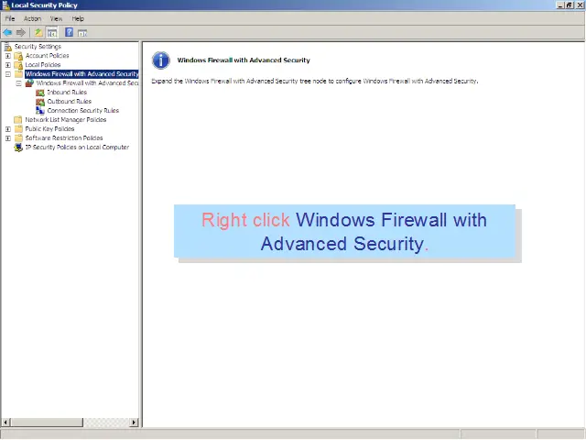This screenshot has height=440, width=586.
Task: Open the Action menu
Action: 33,18
